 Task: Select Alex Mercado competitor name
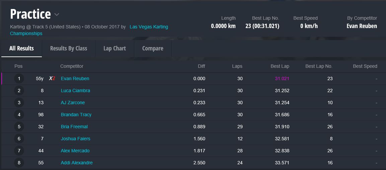75,151
